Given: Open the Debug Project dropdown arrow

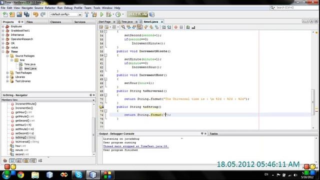Looking at the screenshot, I should pos(113,14).
